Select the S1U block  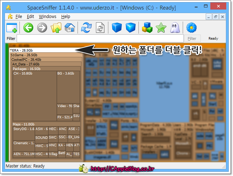[x=76, y=117]
